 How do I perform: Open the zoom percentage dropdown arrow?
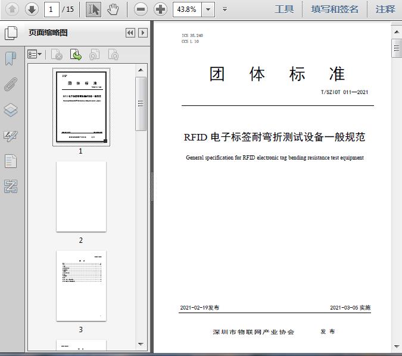coord(208,10)
